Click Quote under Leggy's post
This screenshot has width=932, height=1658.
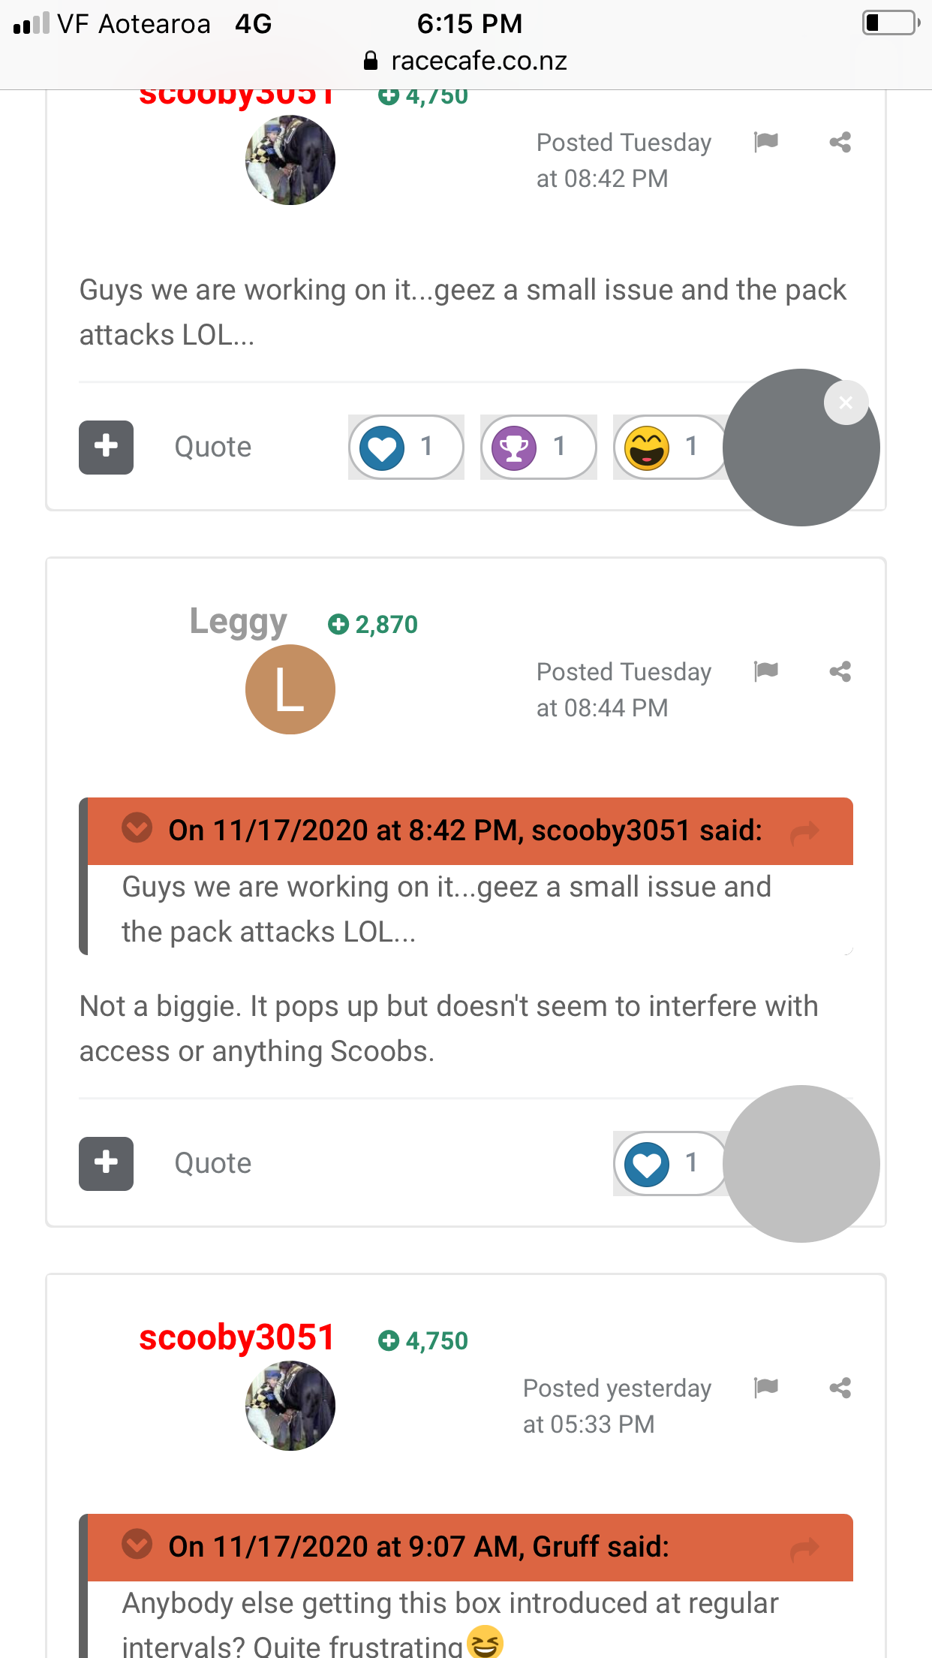213,1163
